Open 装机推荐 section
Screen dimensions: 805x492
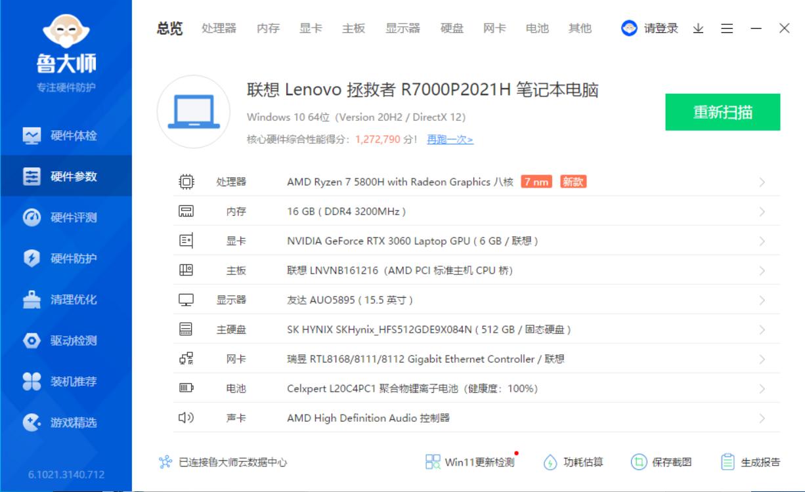point(66,382)
